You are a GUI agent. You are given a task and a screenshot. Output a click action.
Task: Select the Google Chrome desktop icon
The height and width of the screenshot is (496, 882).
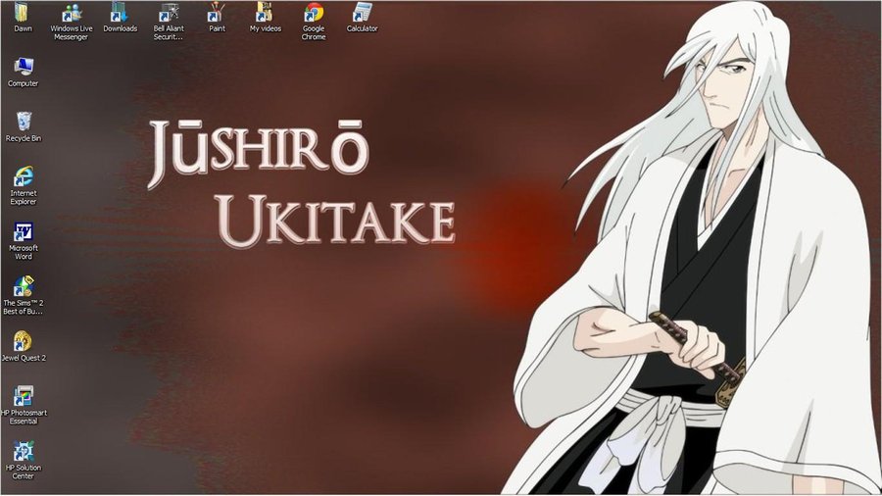coord(314,14)
